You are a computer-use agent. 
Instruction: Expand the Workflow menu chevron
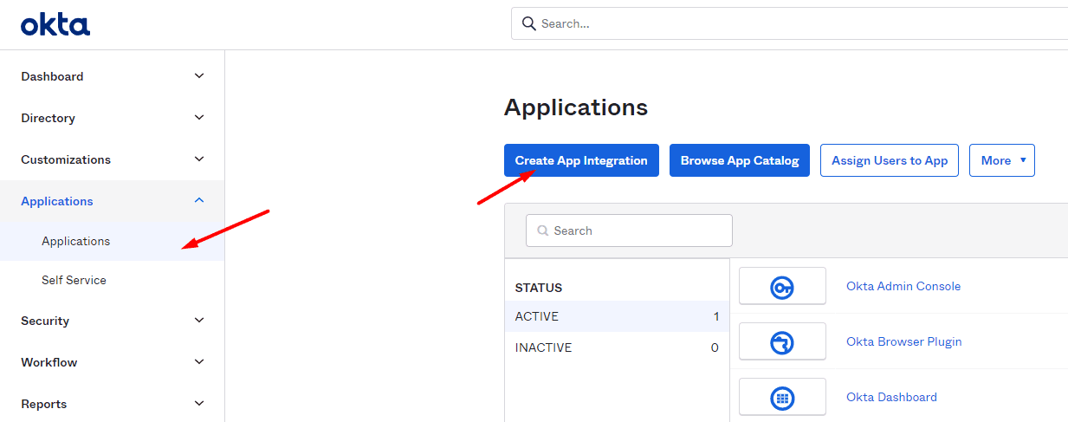point(199,362)
